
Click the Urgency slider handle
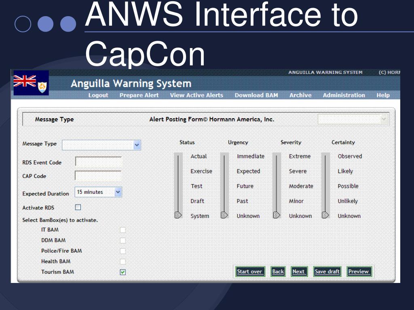(224, 215)
